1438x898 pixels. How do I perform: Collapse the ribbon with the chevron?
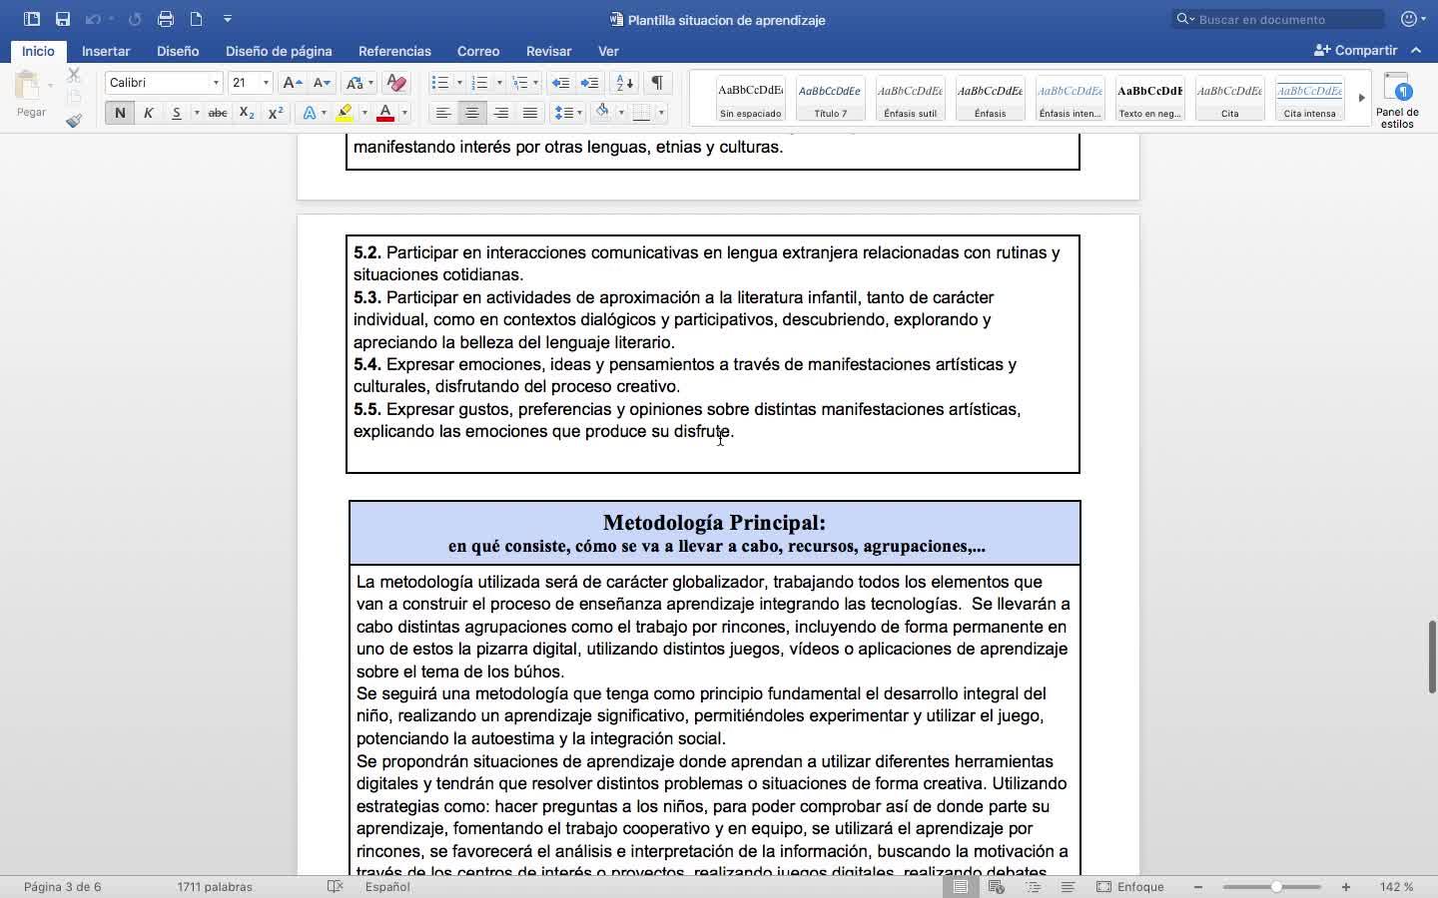[x=1416, y=50]
